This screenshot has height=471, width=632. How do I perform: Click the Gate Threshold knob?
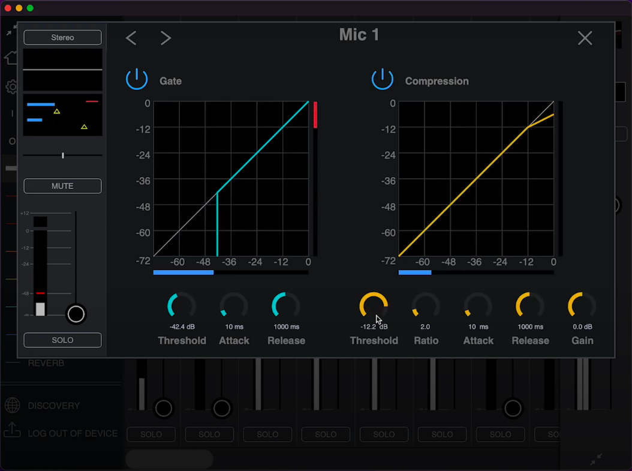coord(182,306)
